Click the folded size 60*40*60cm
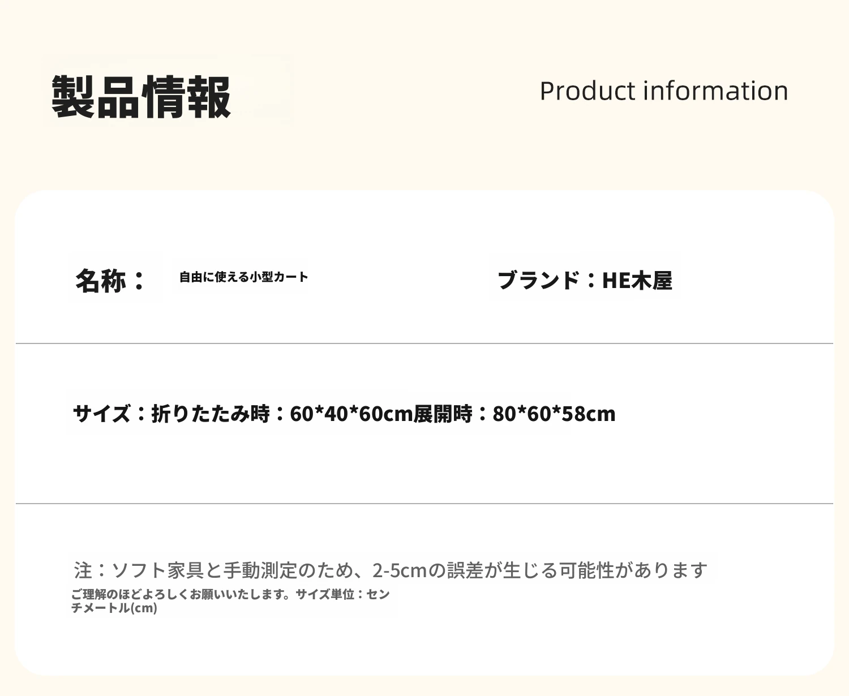This screenshot has width=849, height=696. [351, 414]
